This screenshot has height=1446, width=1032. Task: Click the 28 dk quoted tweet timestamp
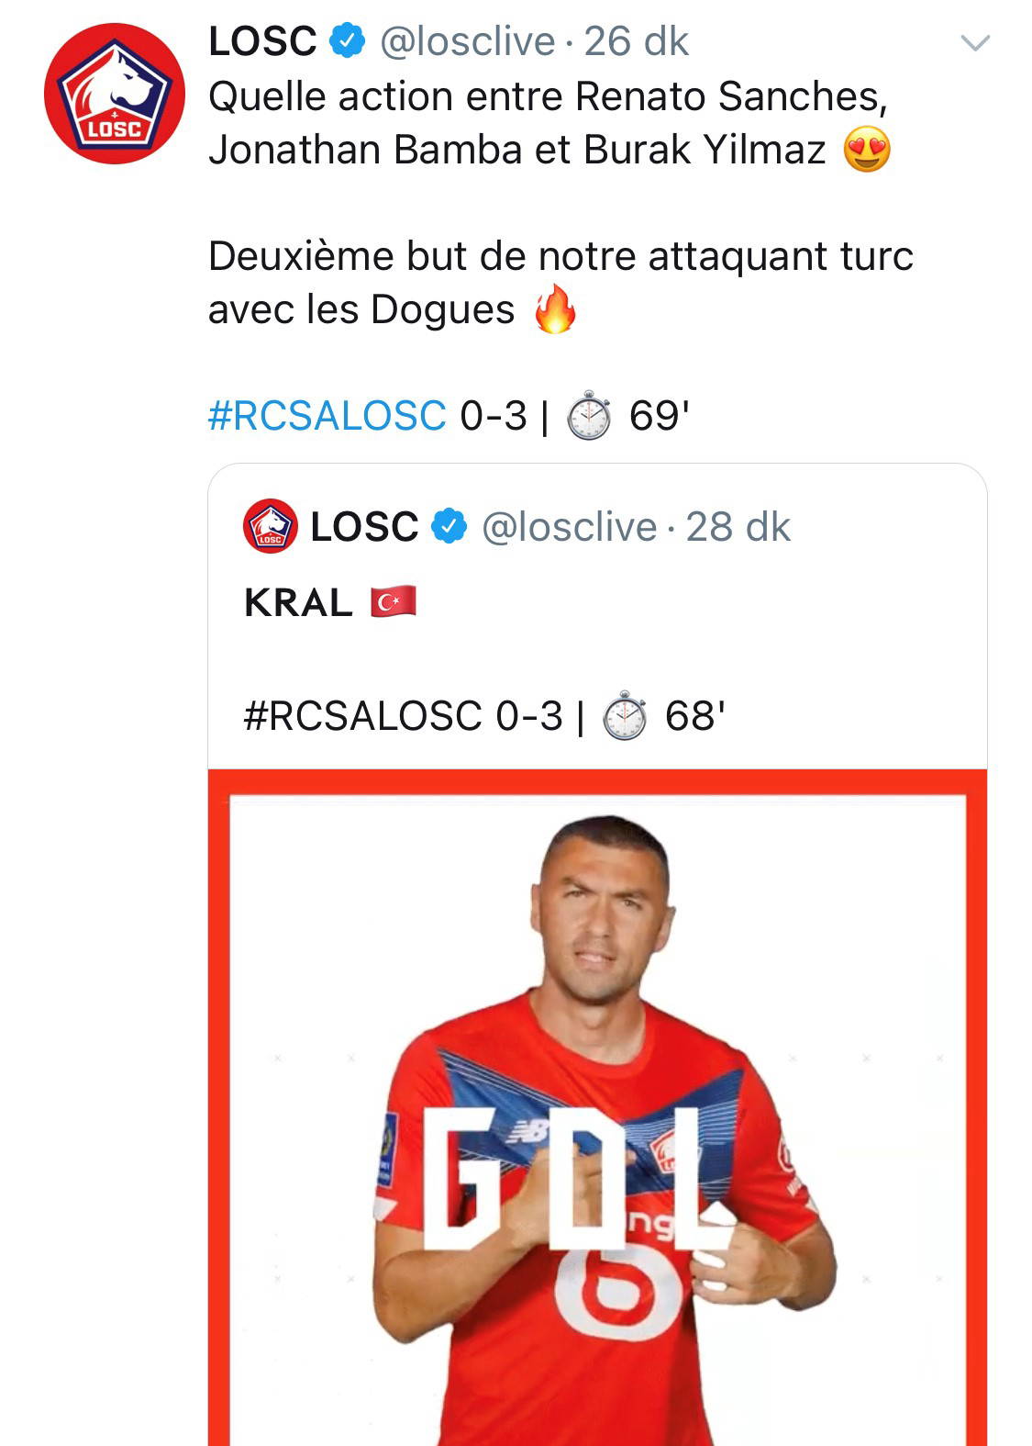coord(738,527)
